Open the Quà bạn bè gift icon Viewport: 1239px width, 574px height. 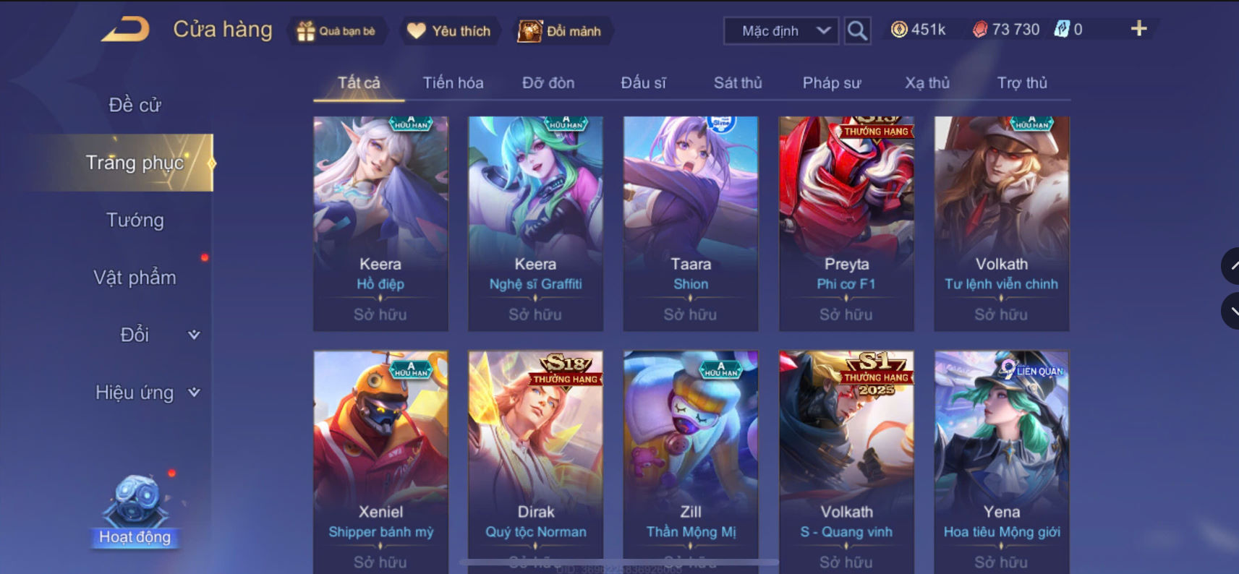[337, 31]
